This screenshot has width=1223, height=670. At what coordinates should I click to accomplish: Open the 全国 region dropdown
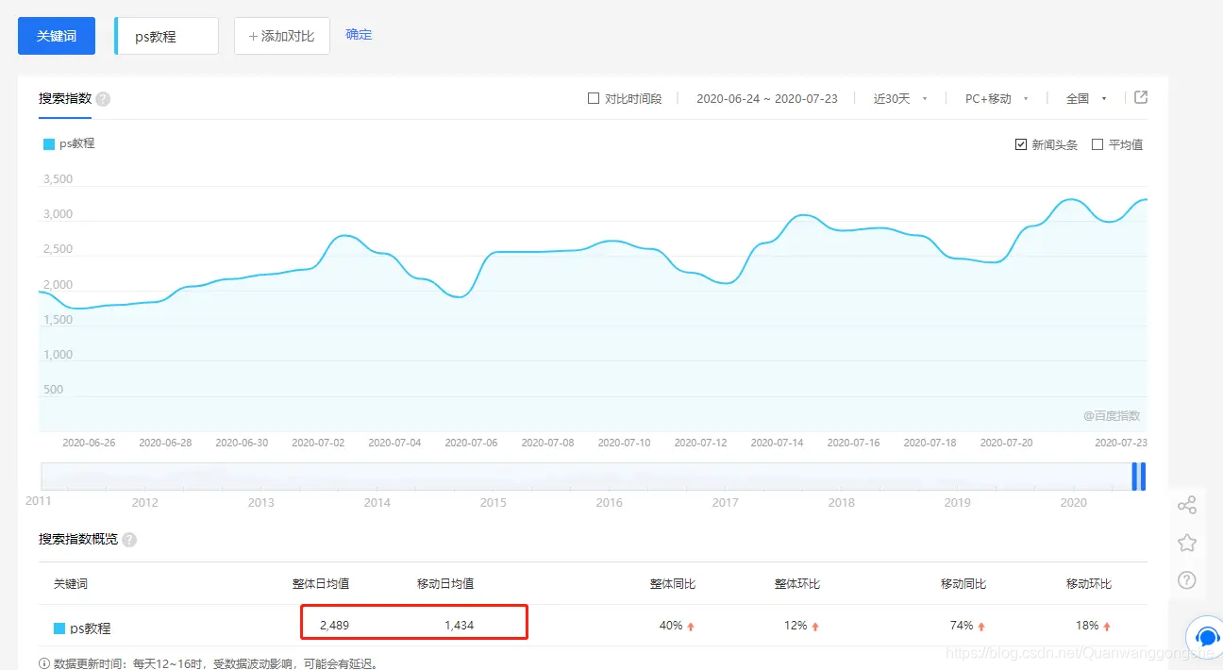point(1086,98)
